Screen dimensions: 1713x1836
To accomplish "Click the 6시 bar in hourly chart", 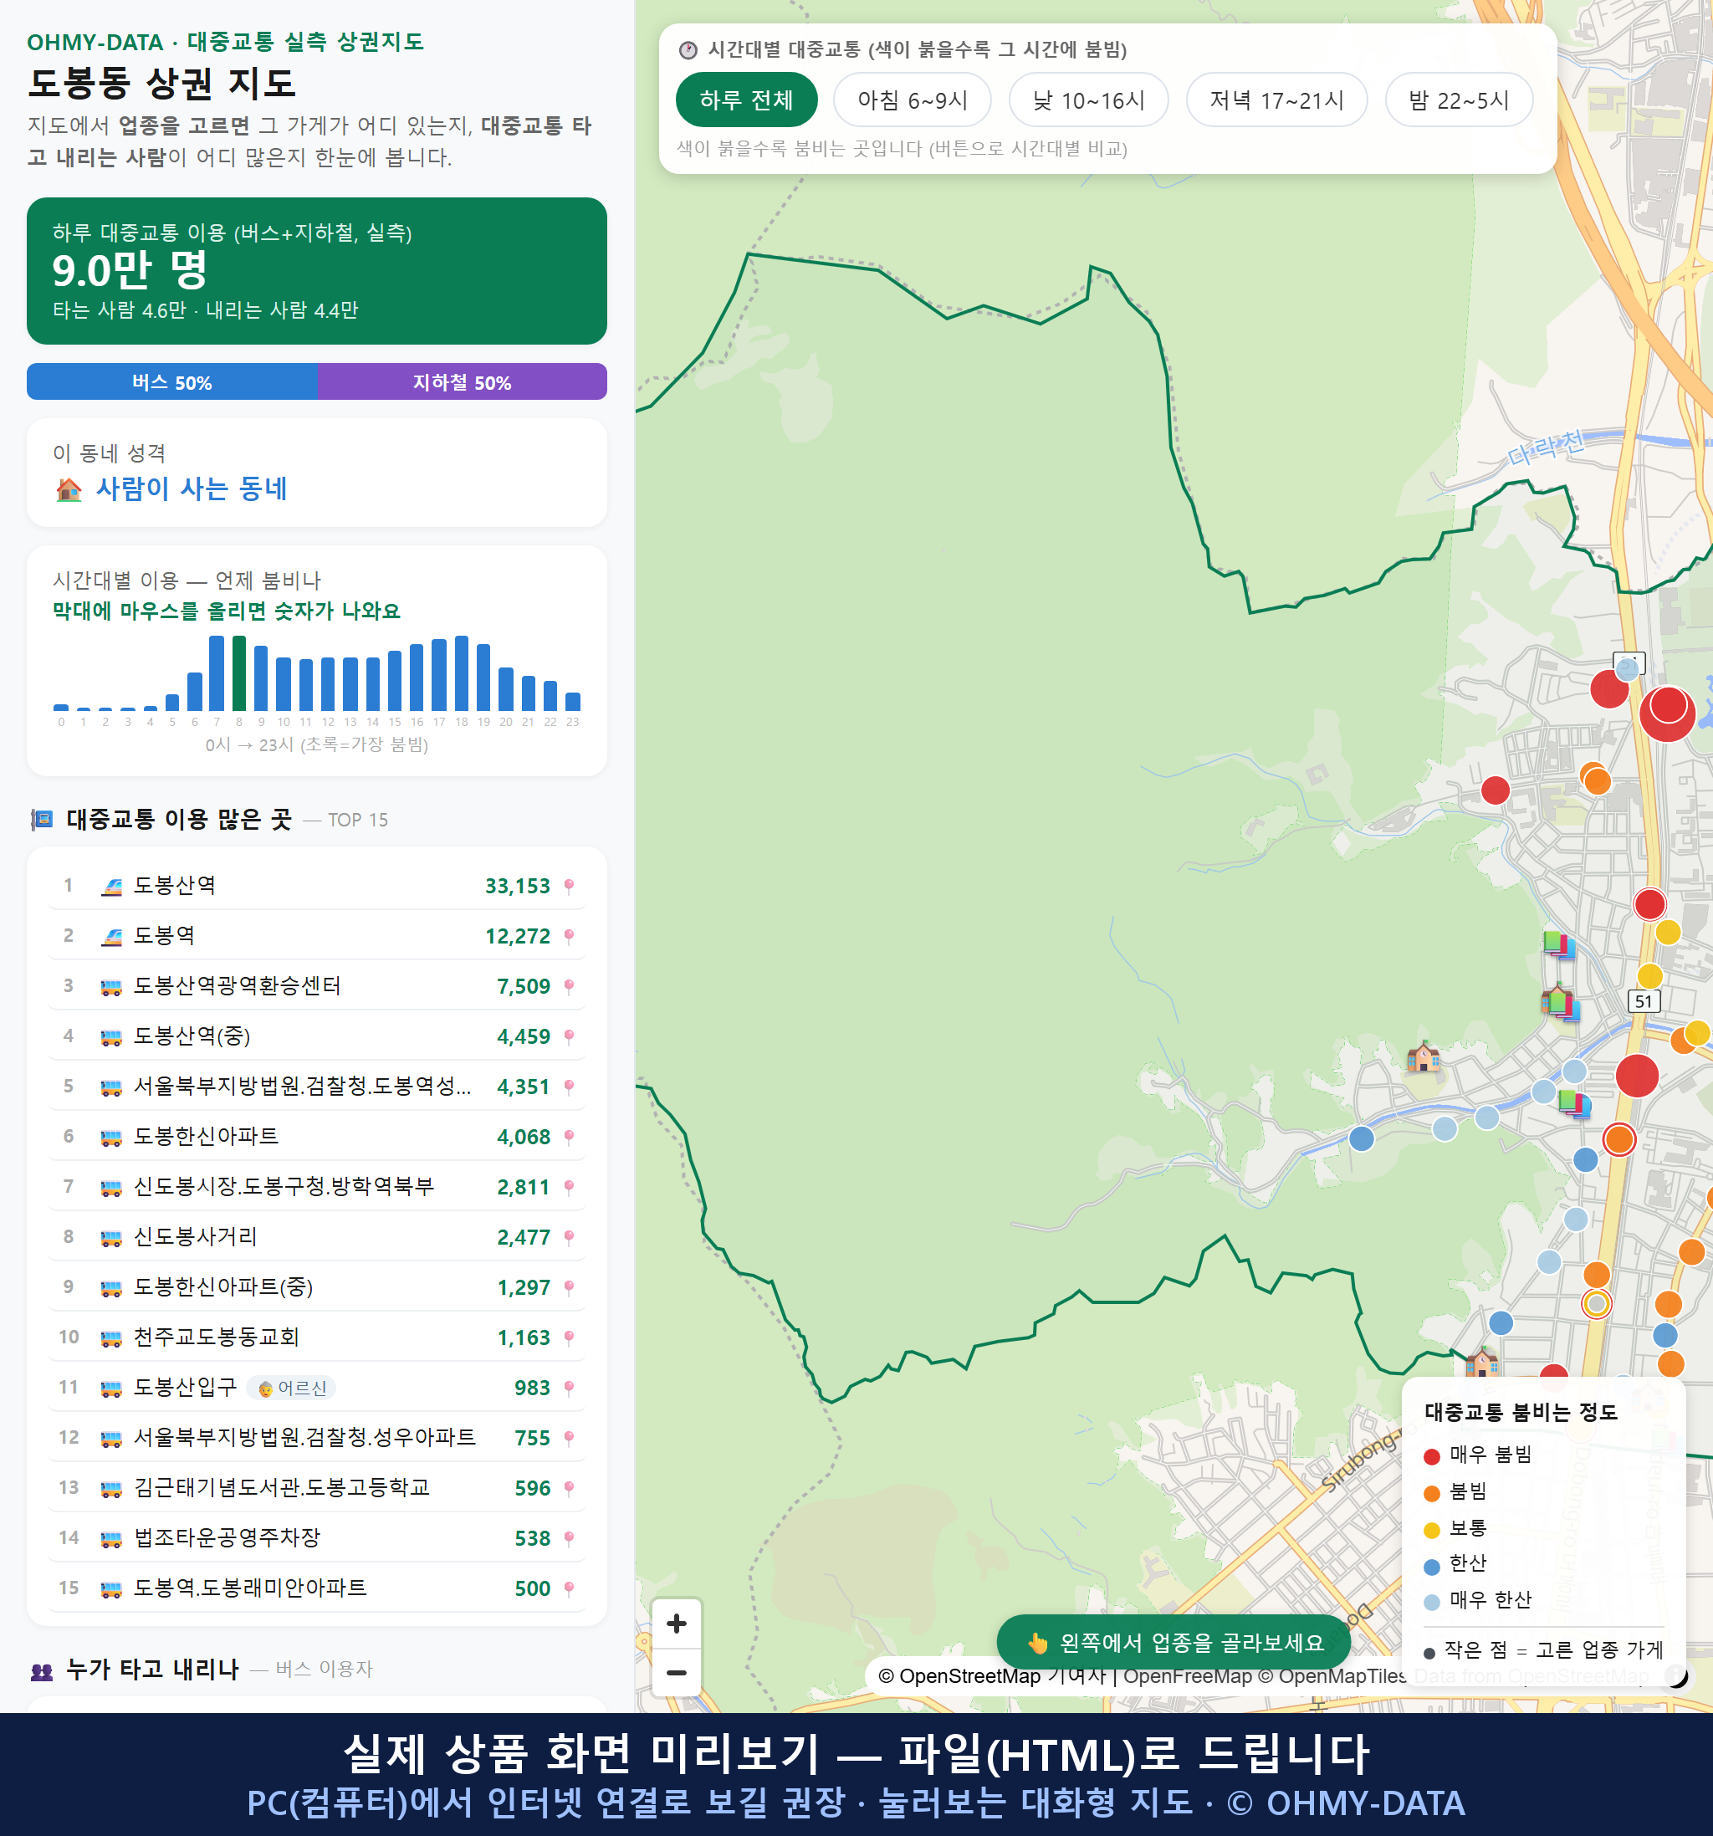I will tap(195, 691).
